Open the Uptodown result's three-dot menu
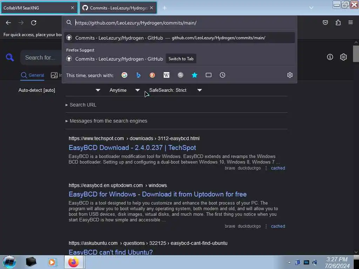This screenshot has width=359, height=269. pos(266,226)
